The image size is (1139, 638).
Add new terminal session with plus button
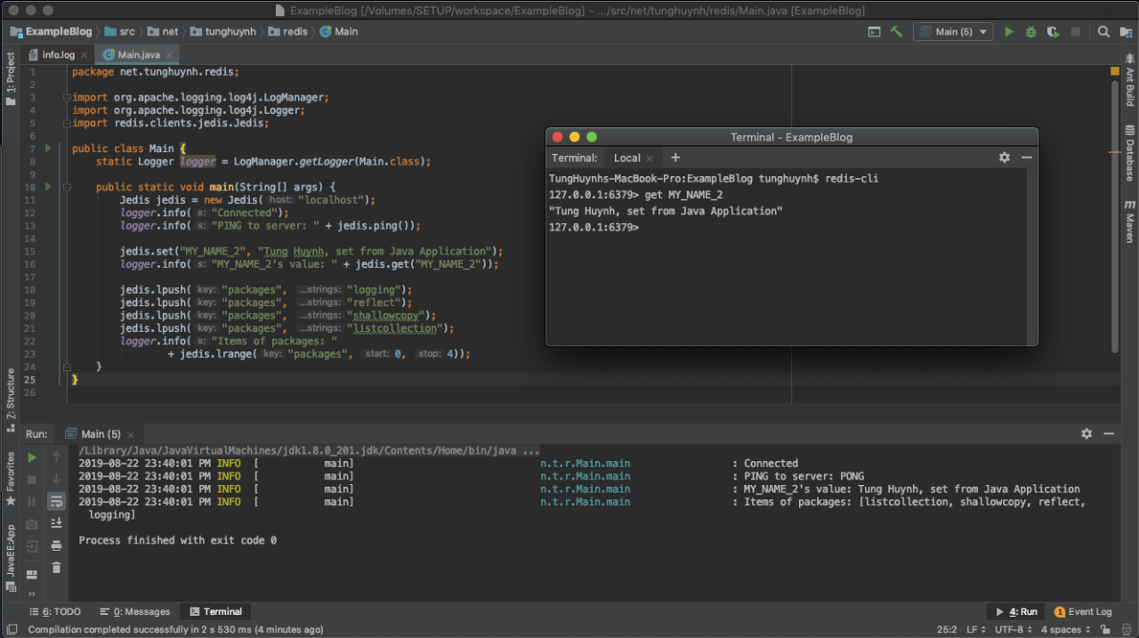click(675, 157)
